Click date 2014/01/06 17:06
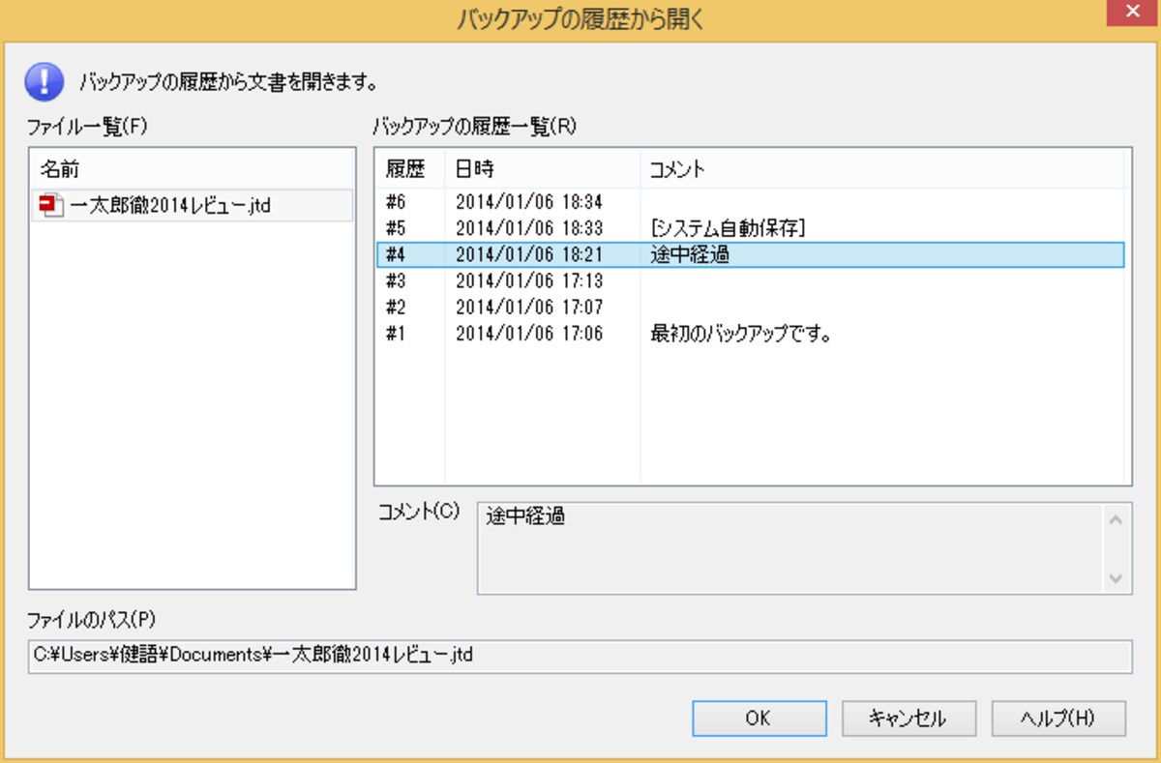The height and width of the screenshot is (763, 1161). [x=529, y=335]
